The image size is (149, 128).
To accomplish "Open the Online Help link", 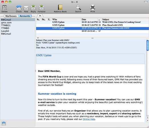I will pos(89,119).
